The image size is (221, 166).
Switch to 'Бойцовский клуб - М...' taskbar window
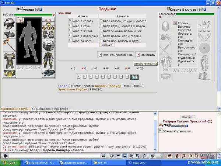[40, 163]
